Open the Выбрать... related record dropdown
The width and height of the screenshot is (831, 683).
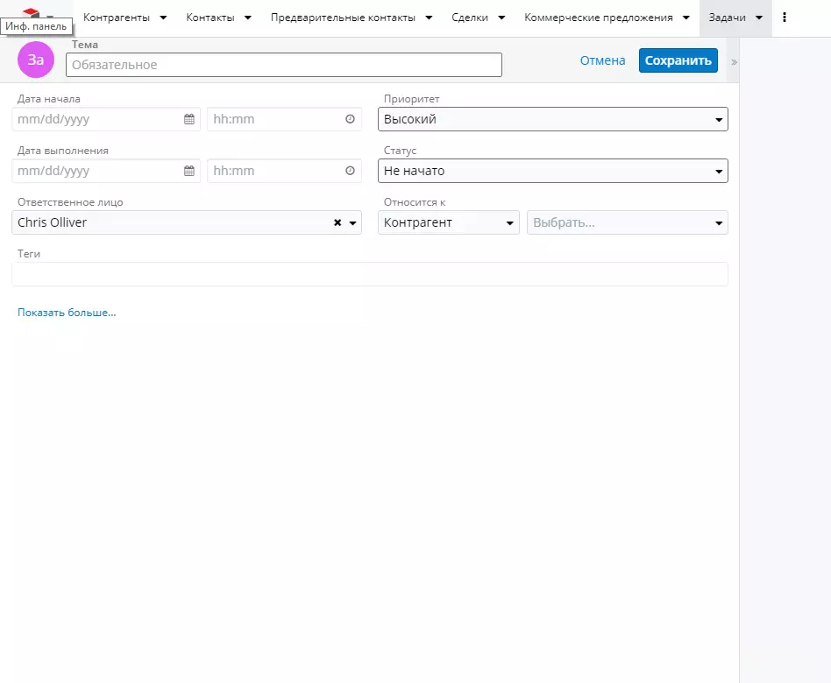click(628, 223)
